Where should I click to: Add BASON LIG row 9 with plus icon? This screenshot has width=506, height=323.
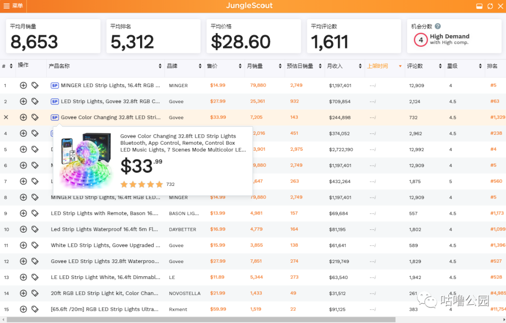(x=23, y=213)
